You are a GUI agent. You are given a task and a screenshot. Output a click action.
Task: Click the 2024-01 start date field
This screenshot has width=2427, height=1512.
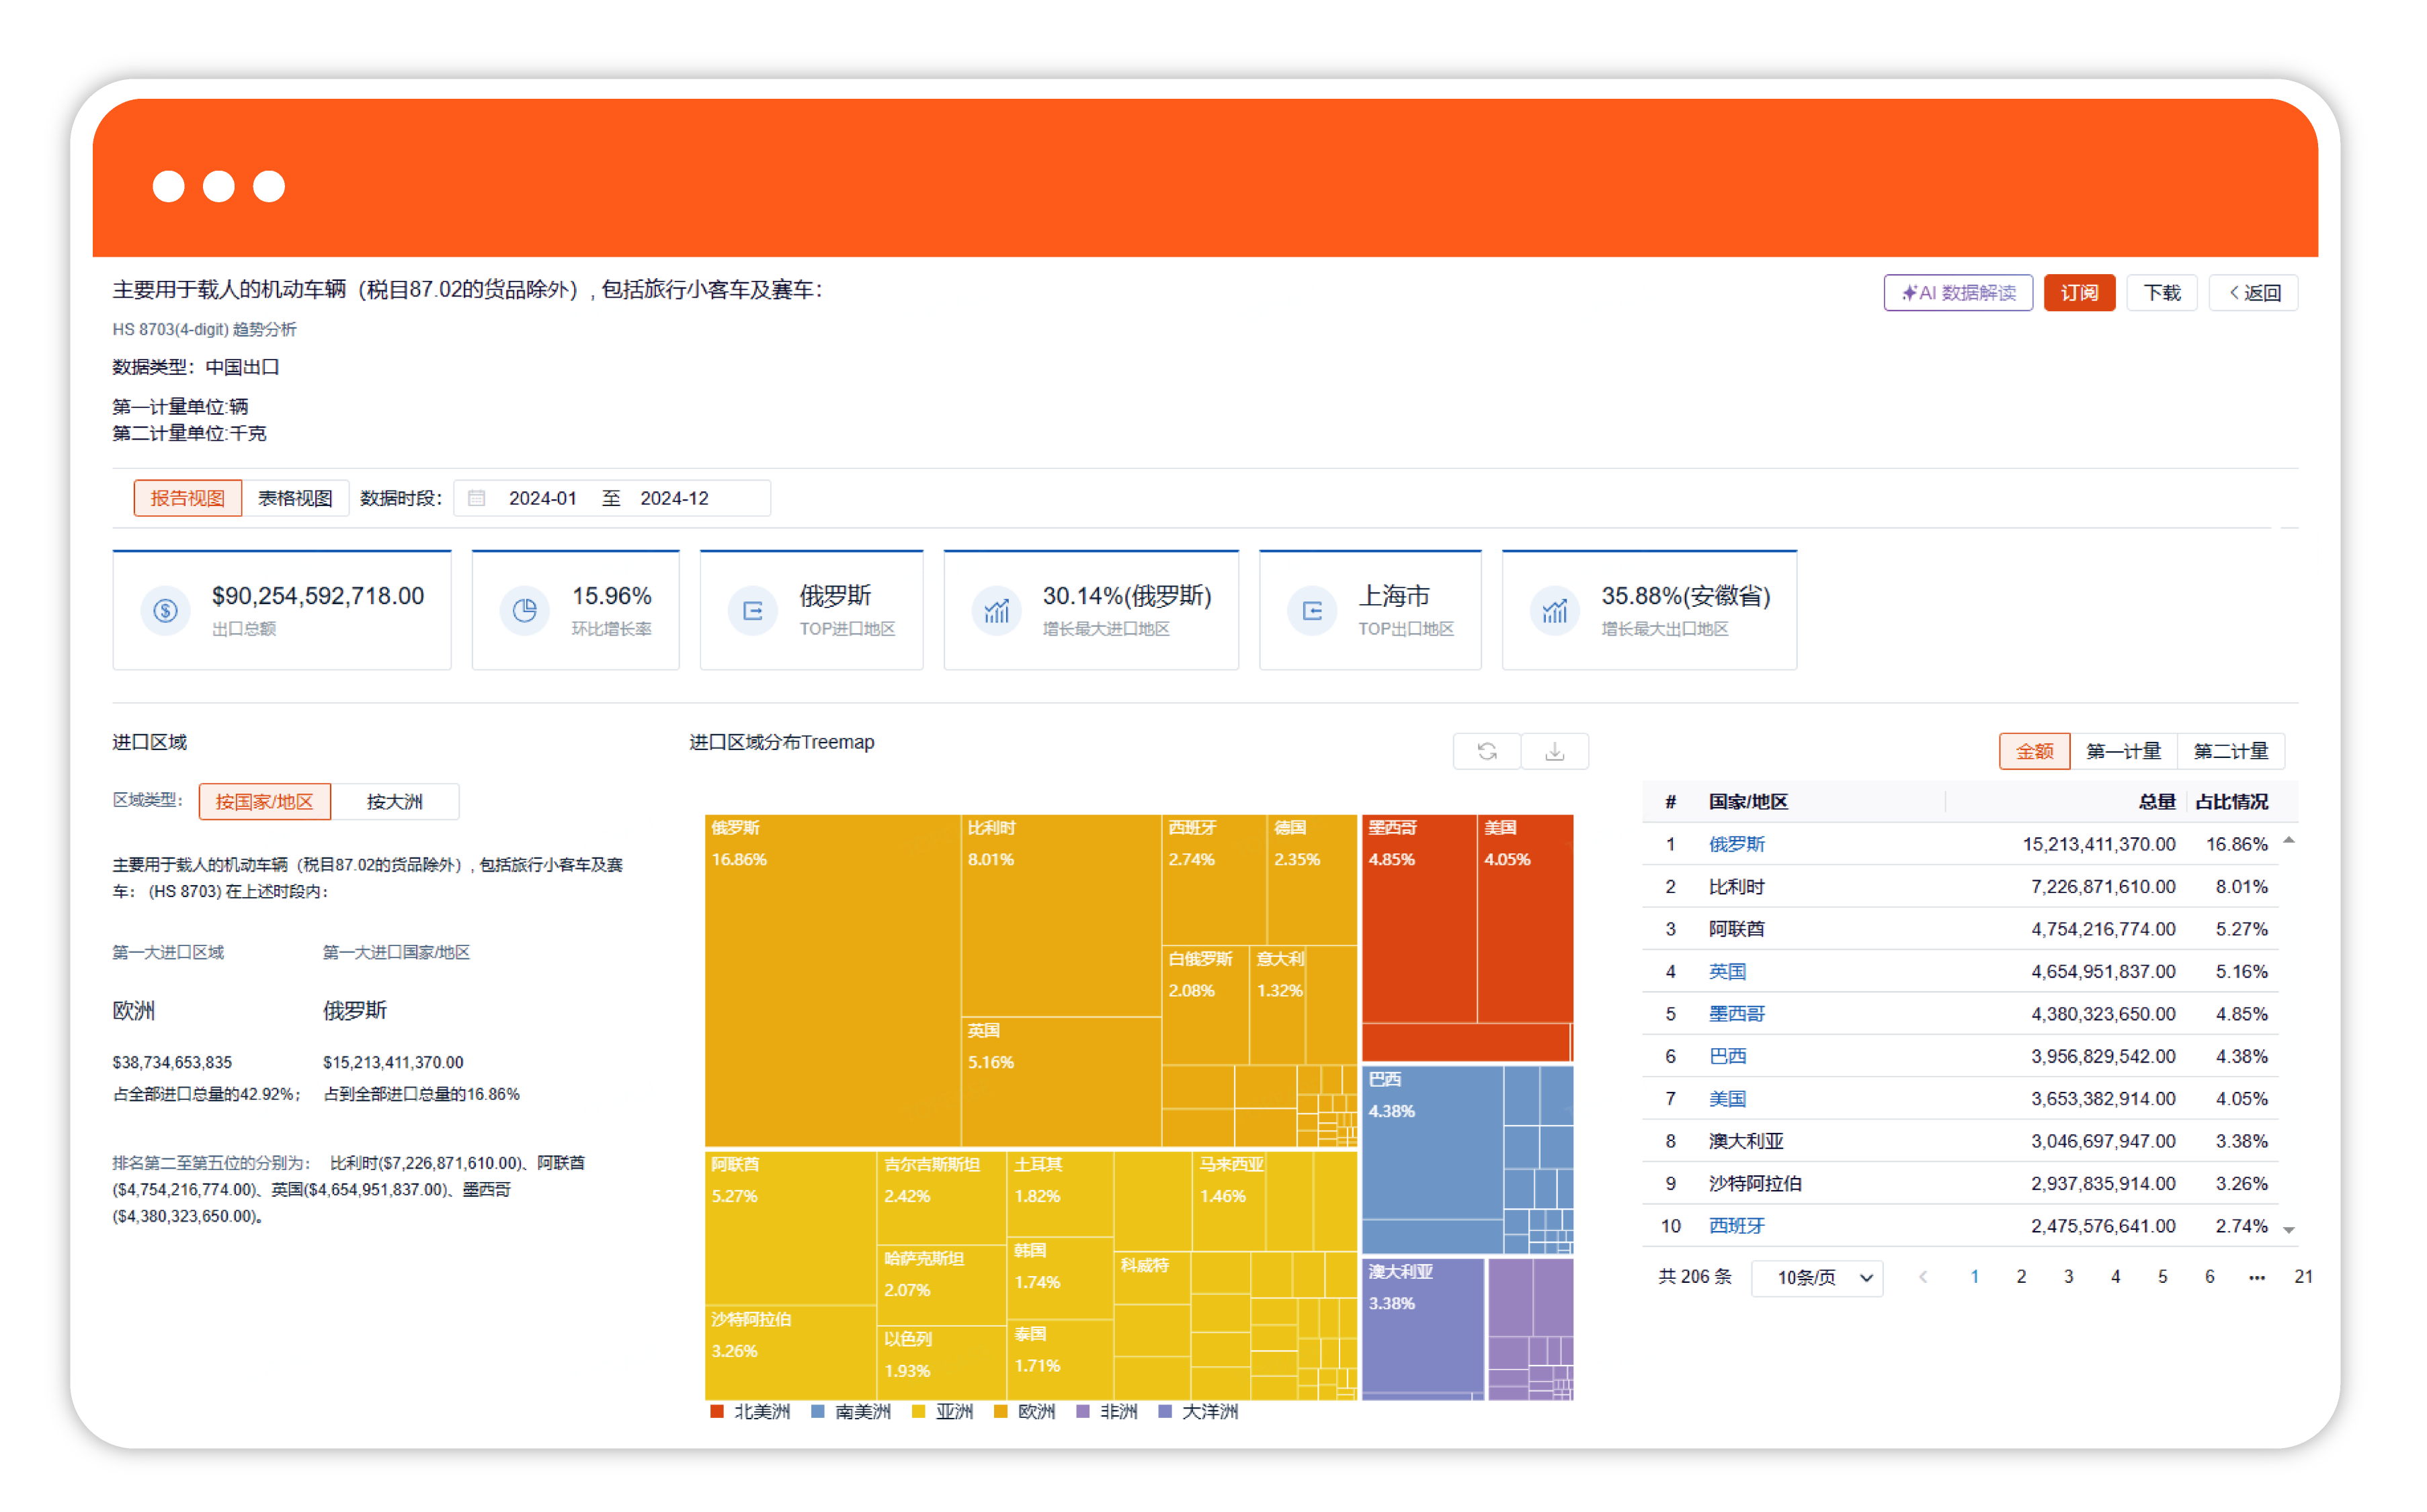point(542,498)
